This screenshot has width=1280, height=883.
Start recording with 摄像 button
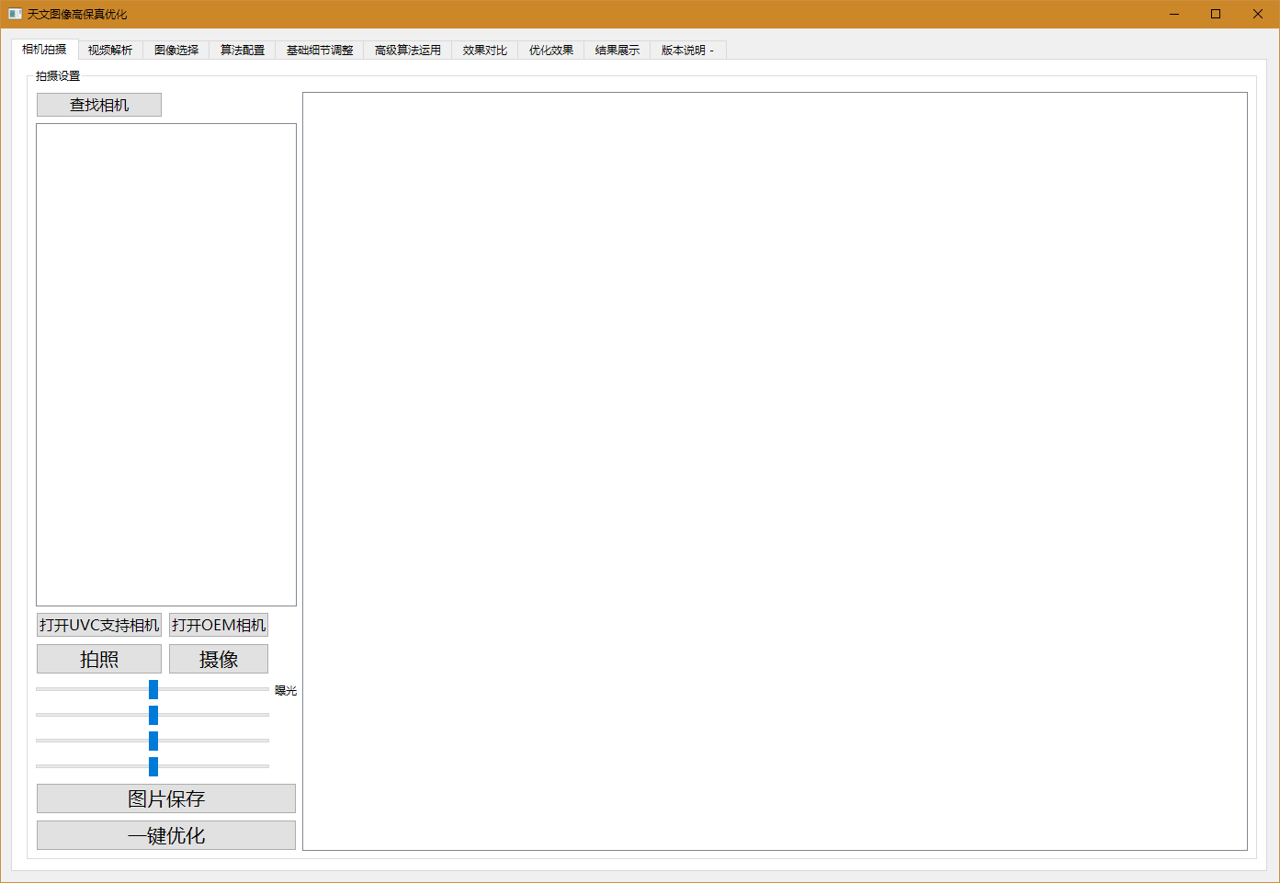point(219,659)
